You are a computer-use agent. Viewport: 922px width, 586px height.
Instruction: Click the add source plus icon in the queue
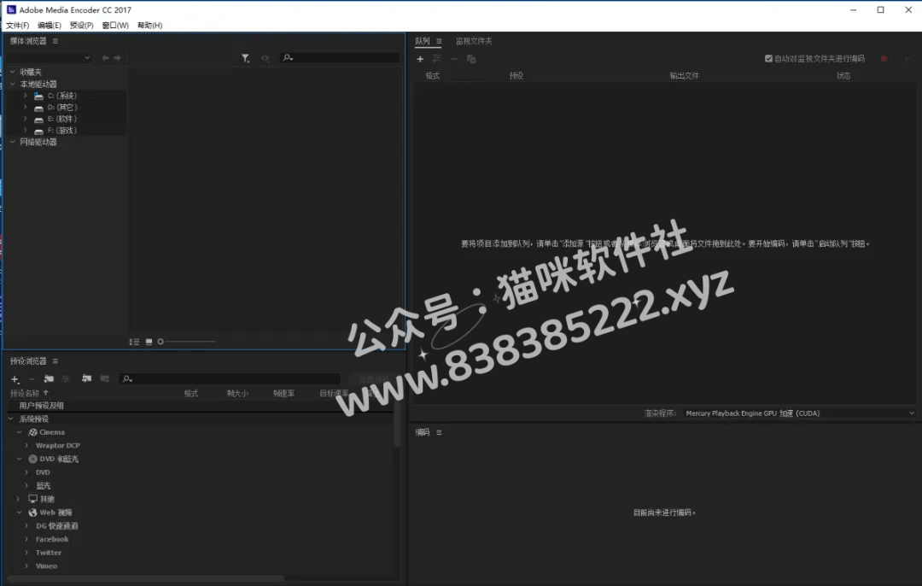420,59
